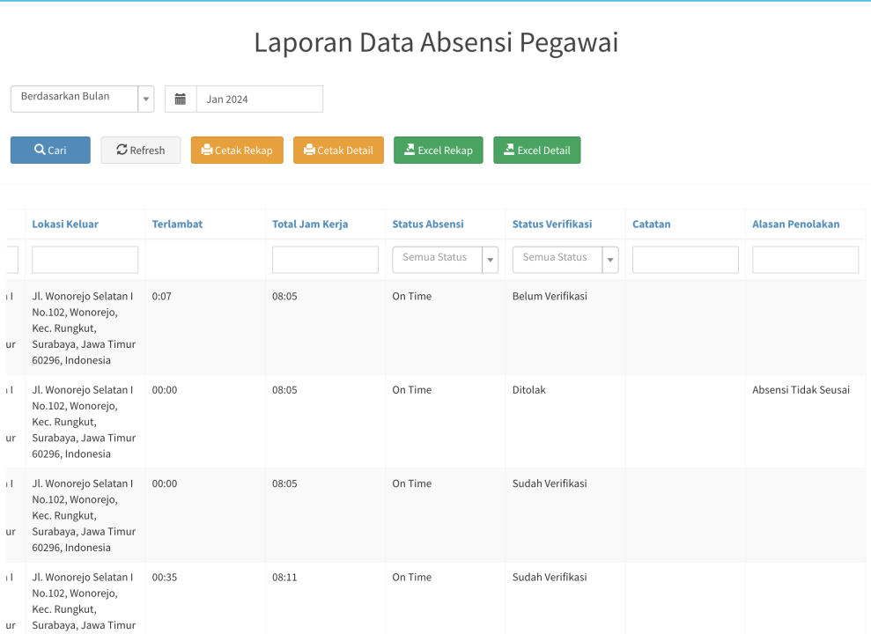Select the row with Ditolak status
871x634 pixels.
pyautogui.click(x=528, y=390)
